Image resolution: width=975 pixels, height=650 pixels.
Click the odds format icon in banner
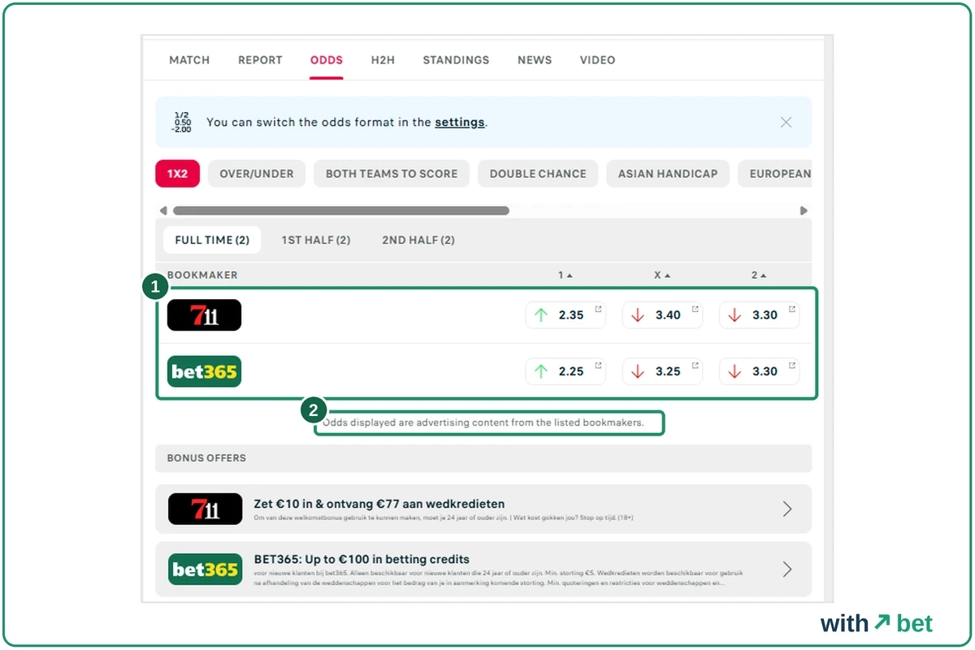click(182, 122)
